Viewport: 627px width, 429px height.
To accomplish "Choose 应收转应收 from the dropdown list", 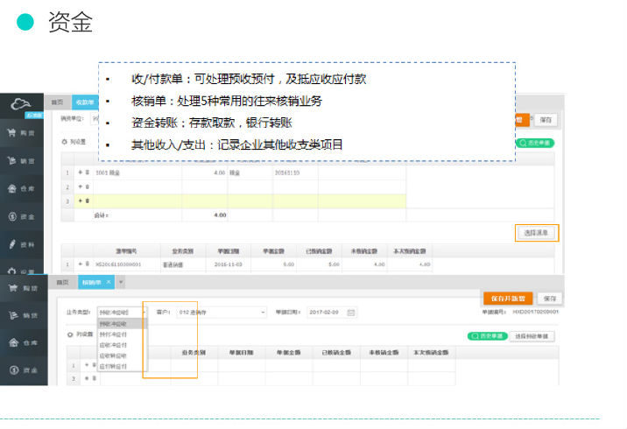I will (x=110, y=355).
